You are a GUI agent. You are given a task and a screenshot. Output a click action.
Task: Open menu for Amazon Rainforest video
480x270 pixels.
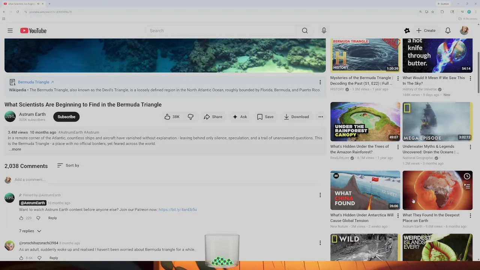click(x=398, y=147)
